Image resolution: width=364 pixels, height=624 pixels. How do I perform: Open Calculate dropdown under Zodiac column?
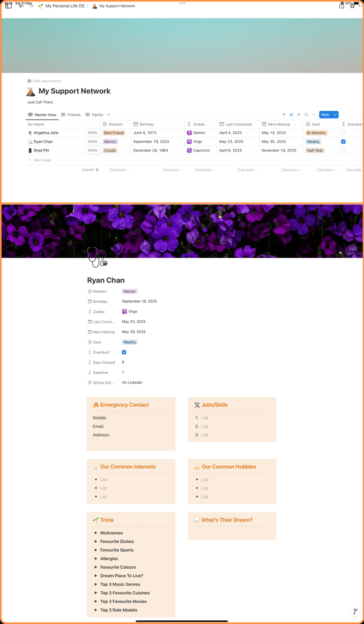coord(205,170)
